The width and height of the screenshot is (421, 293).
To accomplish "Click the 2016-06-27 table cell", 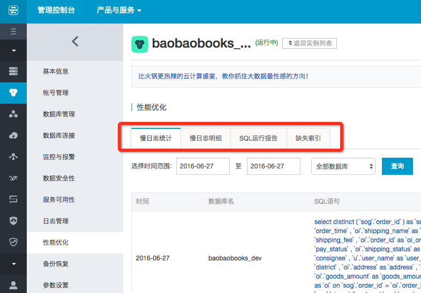I will [x=153, y=258].
